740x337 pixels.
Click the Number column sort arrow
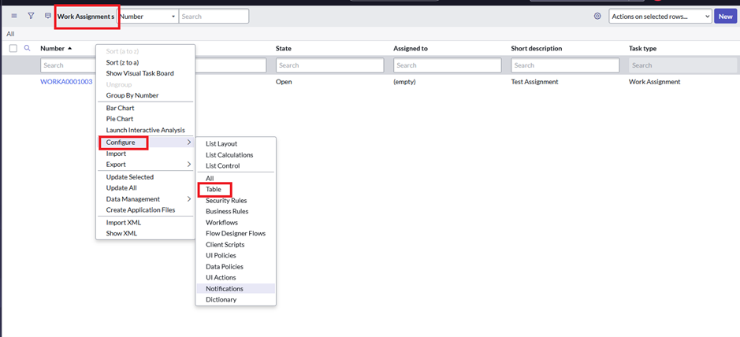click(x=70, y=49)
